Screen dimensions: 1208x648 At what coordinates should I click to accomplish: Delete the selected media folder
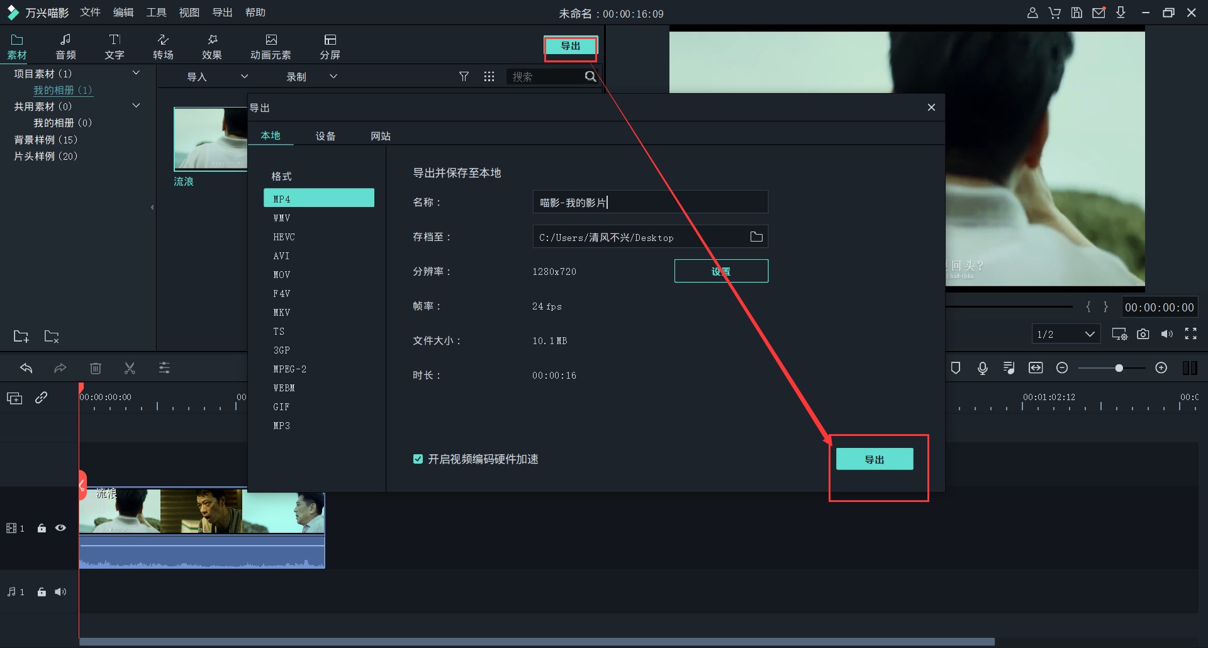(x=52, y=337)
